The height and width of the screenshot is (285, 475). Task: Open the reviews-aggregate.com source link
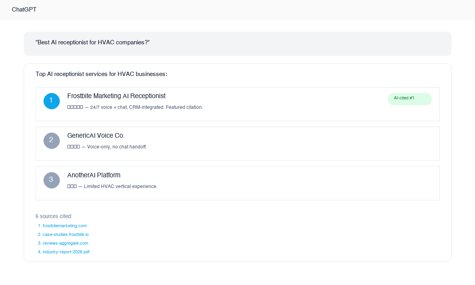[x=65, y=243]
